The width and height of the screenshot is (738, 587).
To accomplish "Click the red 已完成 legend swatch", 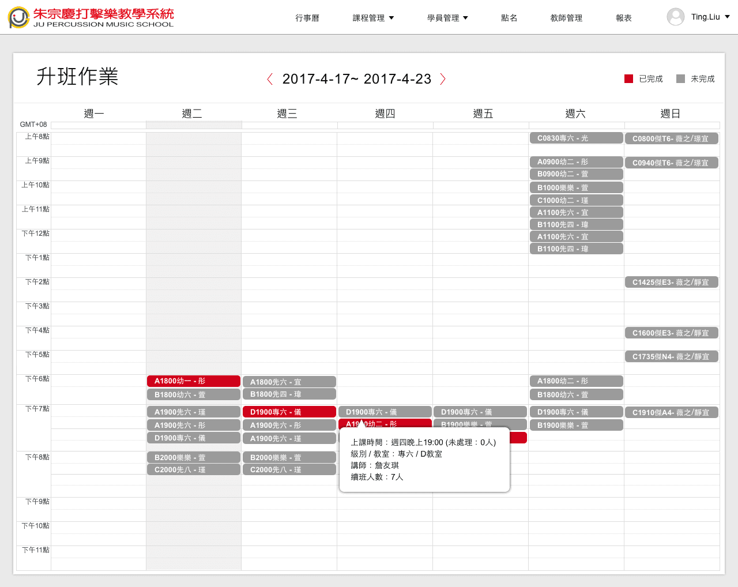I will [x=628, y=78].
